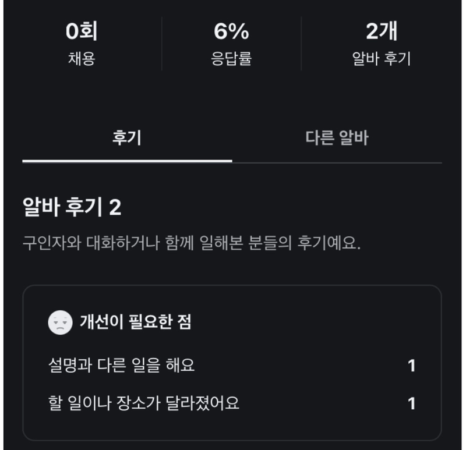Viewport: 466px width, 450px height.
Task: Open the 설명과 다른 일을 해요 row
Action: pyautogui.click(x=232, y=366)
